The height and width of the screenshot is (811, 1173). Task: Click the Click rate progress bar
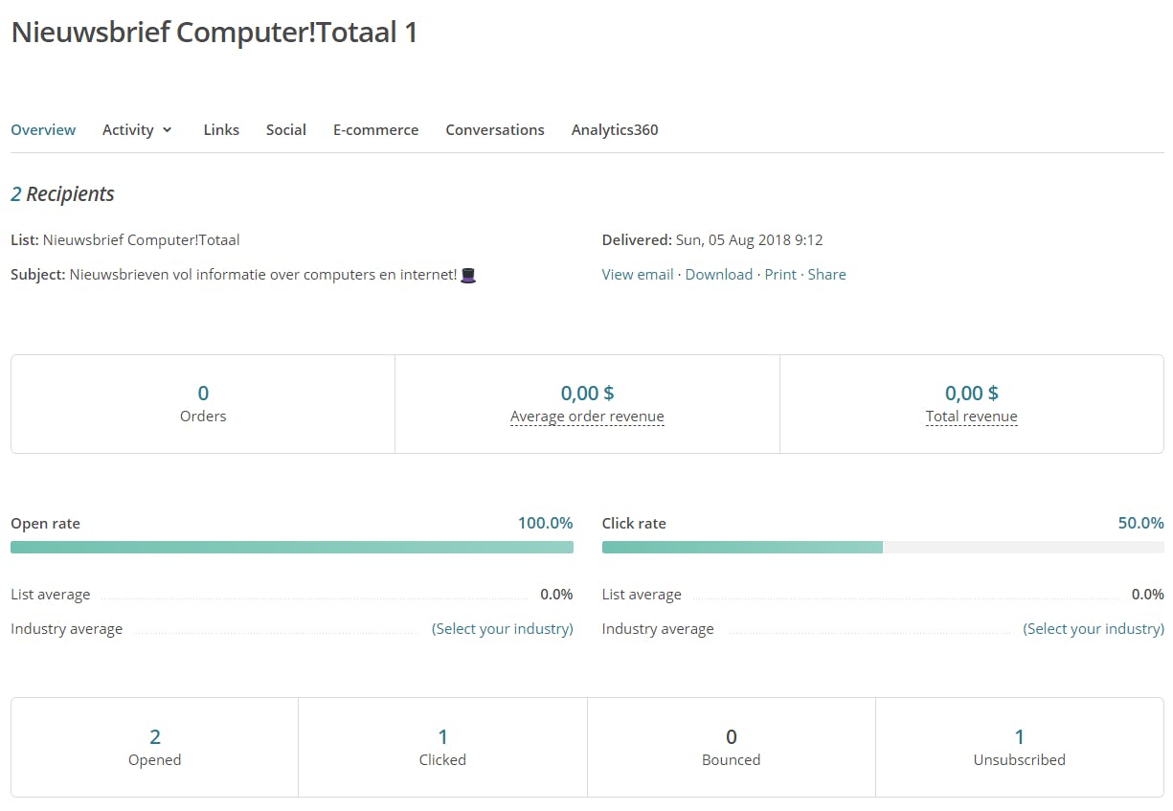click(883, 548)
